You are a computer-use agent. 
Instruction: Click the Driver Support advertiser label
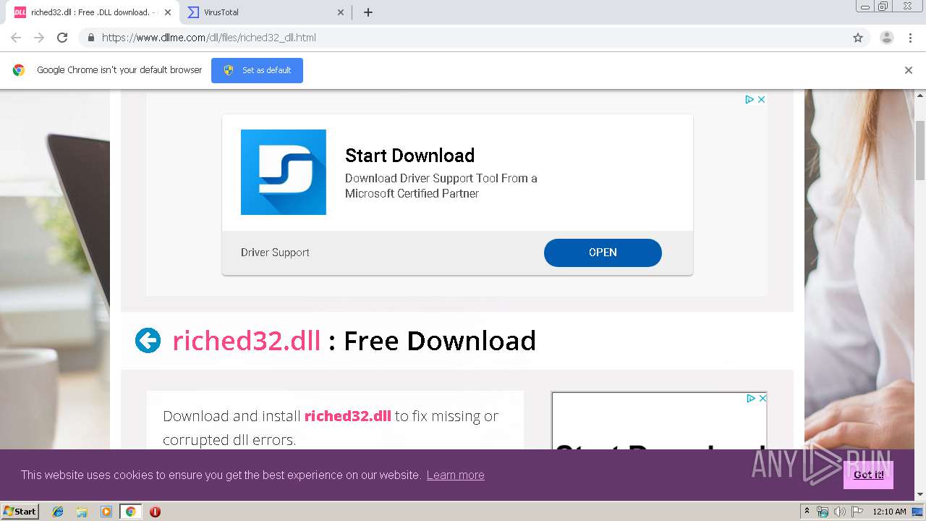tap(275, 253)
